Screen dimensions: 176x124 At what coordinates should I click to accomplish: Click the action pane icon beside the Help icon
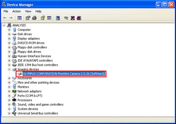pos(49,18)
